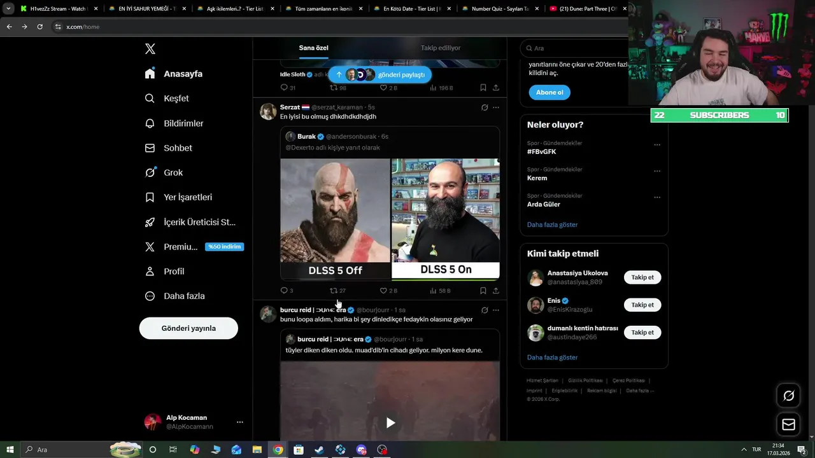The width and height of the screenshot is (815, 458).
Task: Click Gönderi yayınla button
Action: [188, 328]
